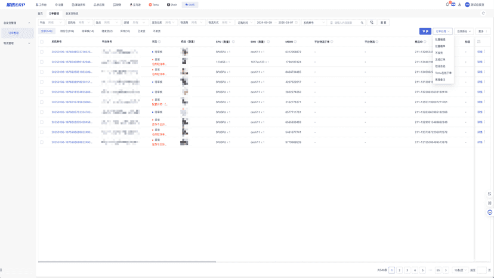Image resolution: width=494 pixels, height=278 pixels.
Task: Click the search magnifier icon
Action: 362,23
